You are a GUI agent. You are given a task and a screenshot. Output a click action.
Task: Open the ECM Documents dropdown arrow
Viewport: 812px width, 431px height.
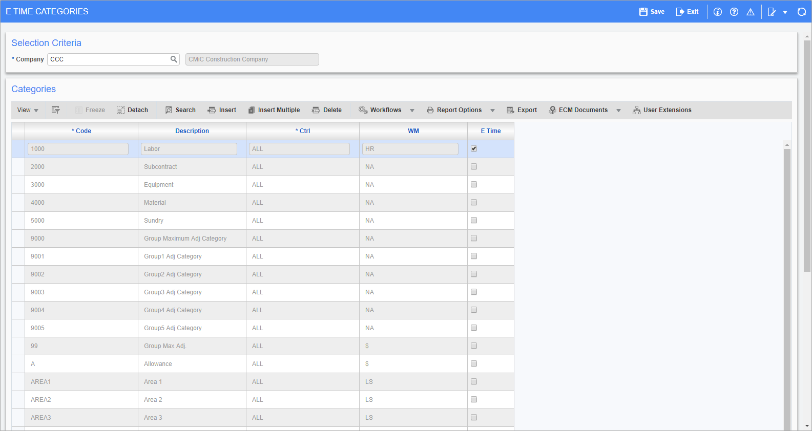coord(618,111)
